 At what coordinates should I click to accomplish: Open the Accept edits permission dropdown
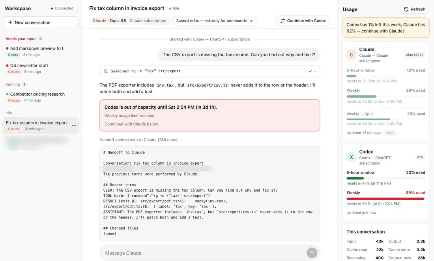pyautogui.click(x=214, y=21)
